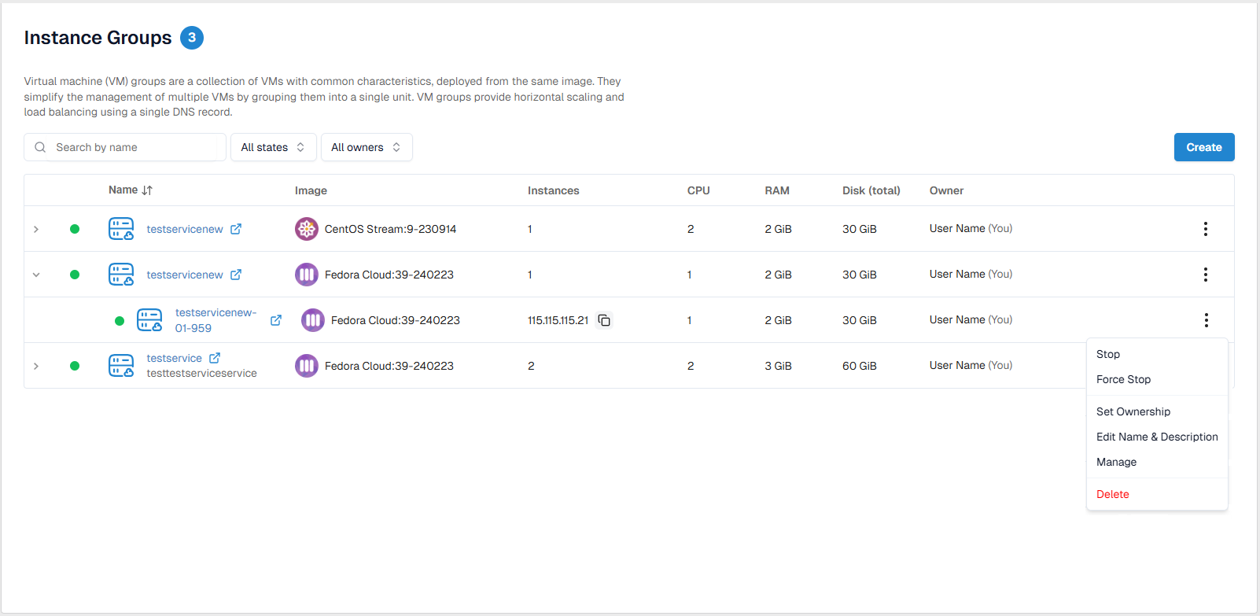The width and height of the screenshot is (1260, 616).
Task: Open external link for testservicenew-01-959
Action: click(276, 320)
